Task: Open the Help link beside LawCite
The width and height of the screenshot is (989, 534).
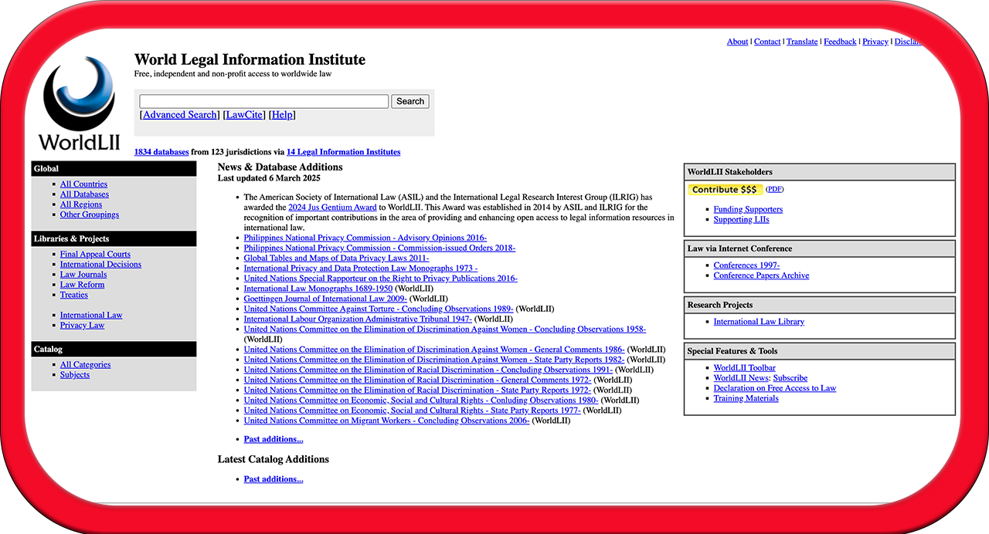Action: pyautogui.click(x=282, y=115)
